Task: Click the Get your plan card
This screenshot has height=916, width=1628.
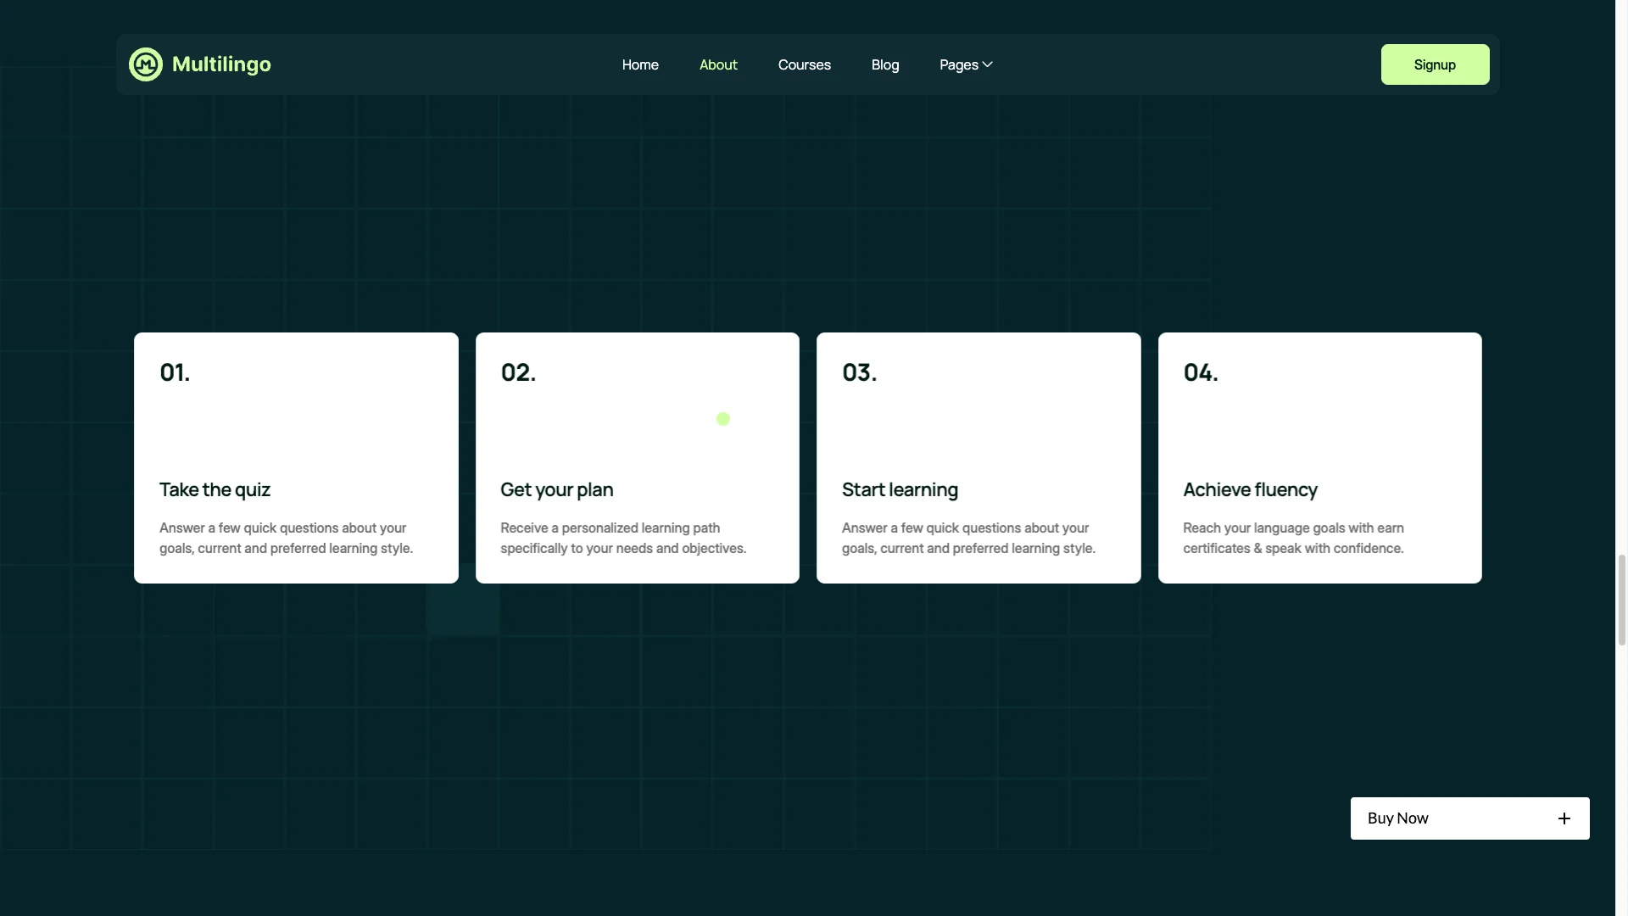Action: [x=637, y=457]
